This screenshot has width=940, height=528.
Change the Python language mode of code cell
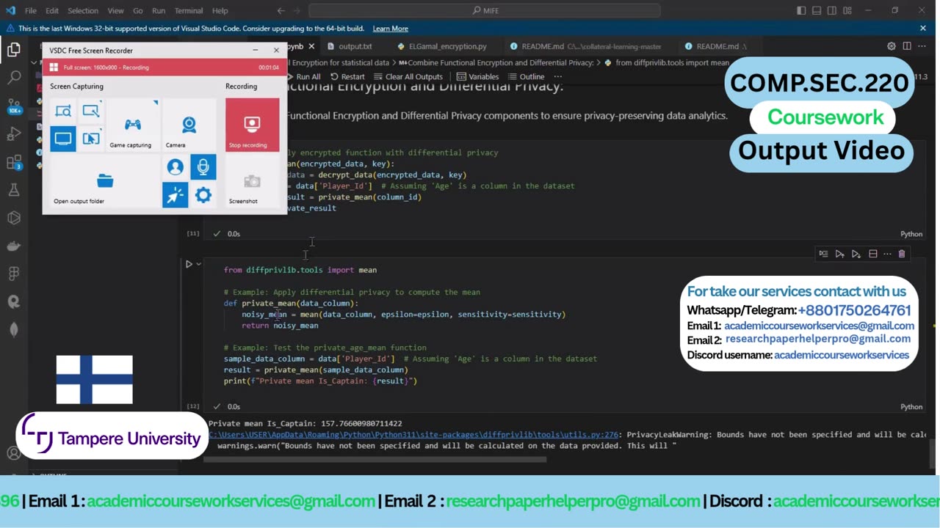911,406
